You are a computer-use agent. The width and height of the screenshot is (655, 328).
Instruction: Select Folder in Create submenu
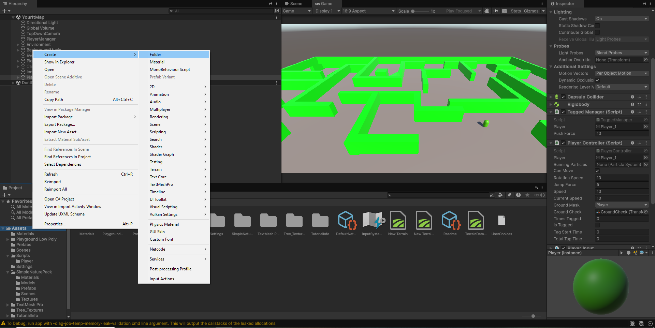[x=174, y=55]
